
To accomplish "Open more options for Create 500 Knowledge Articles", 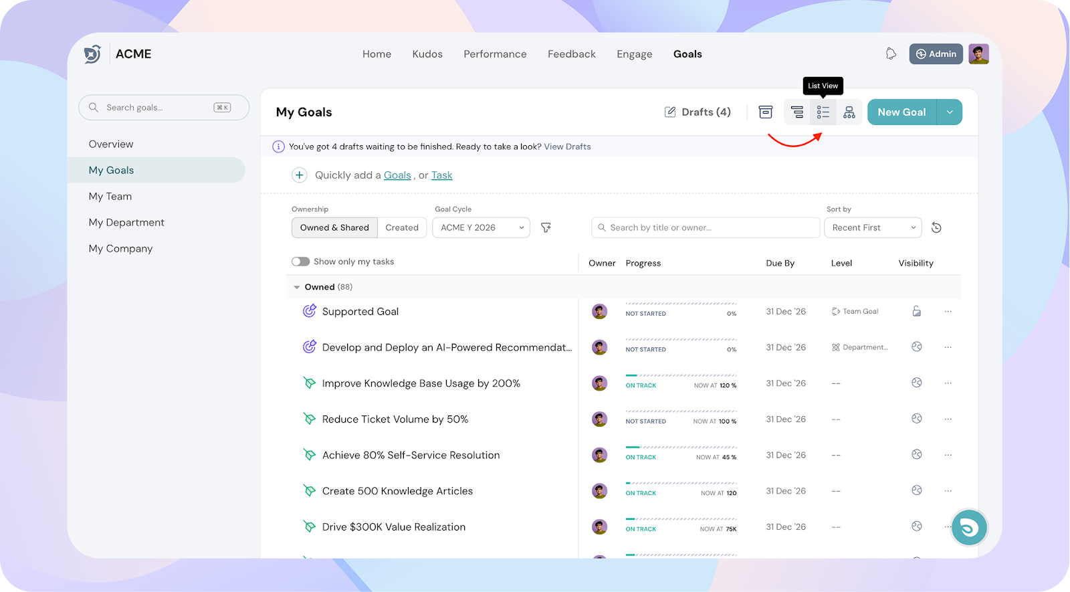I will pos(948,490).
